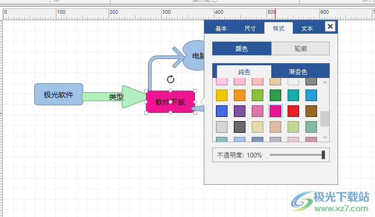Pick the light gray color swatch
This screenshot has width=375, height=217.
coord(222,127)
